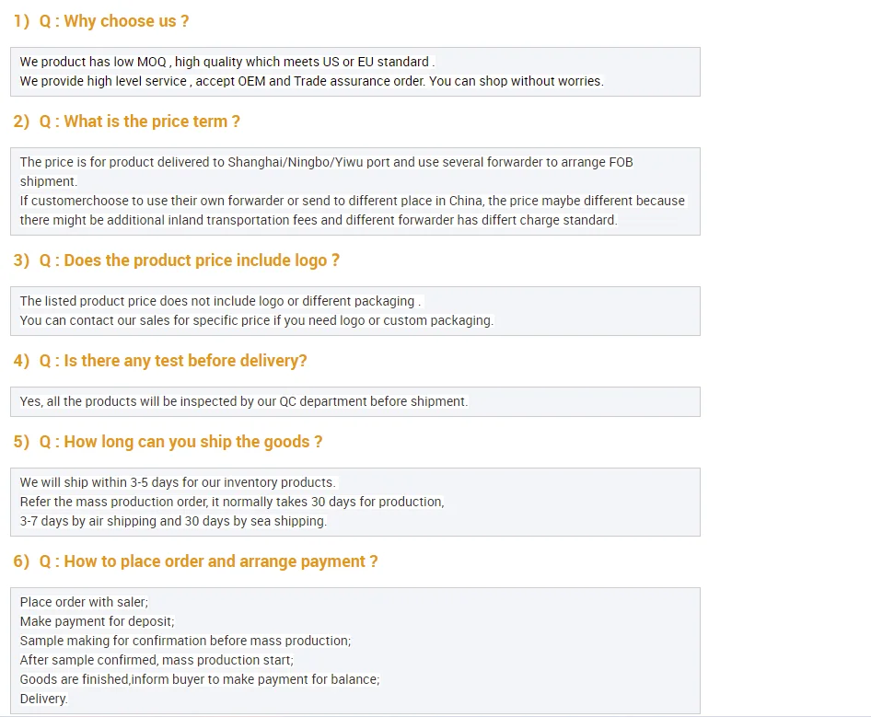Click the "Place order with saler;" step
The height and width of the screenshot is (717, 871).
point(84,602)
